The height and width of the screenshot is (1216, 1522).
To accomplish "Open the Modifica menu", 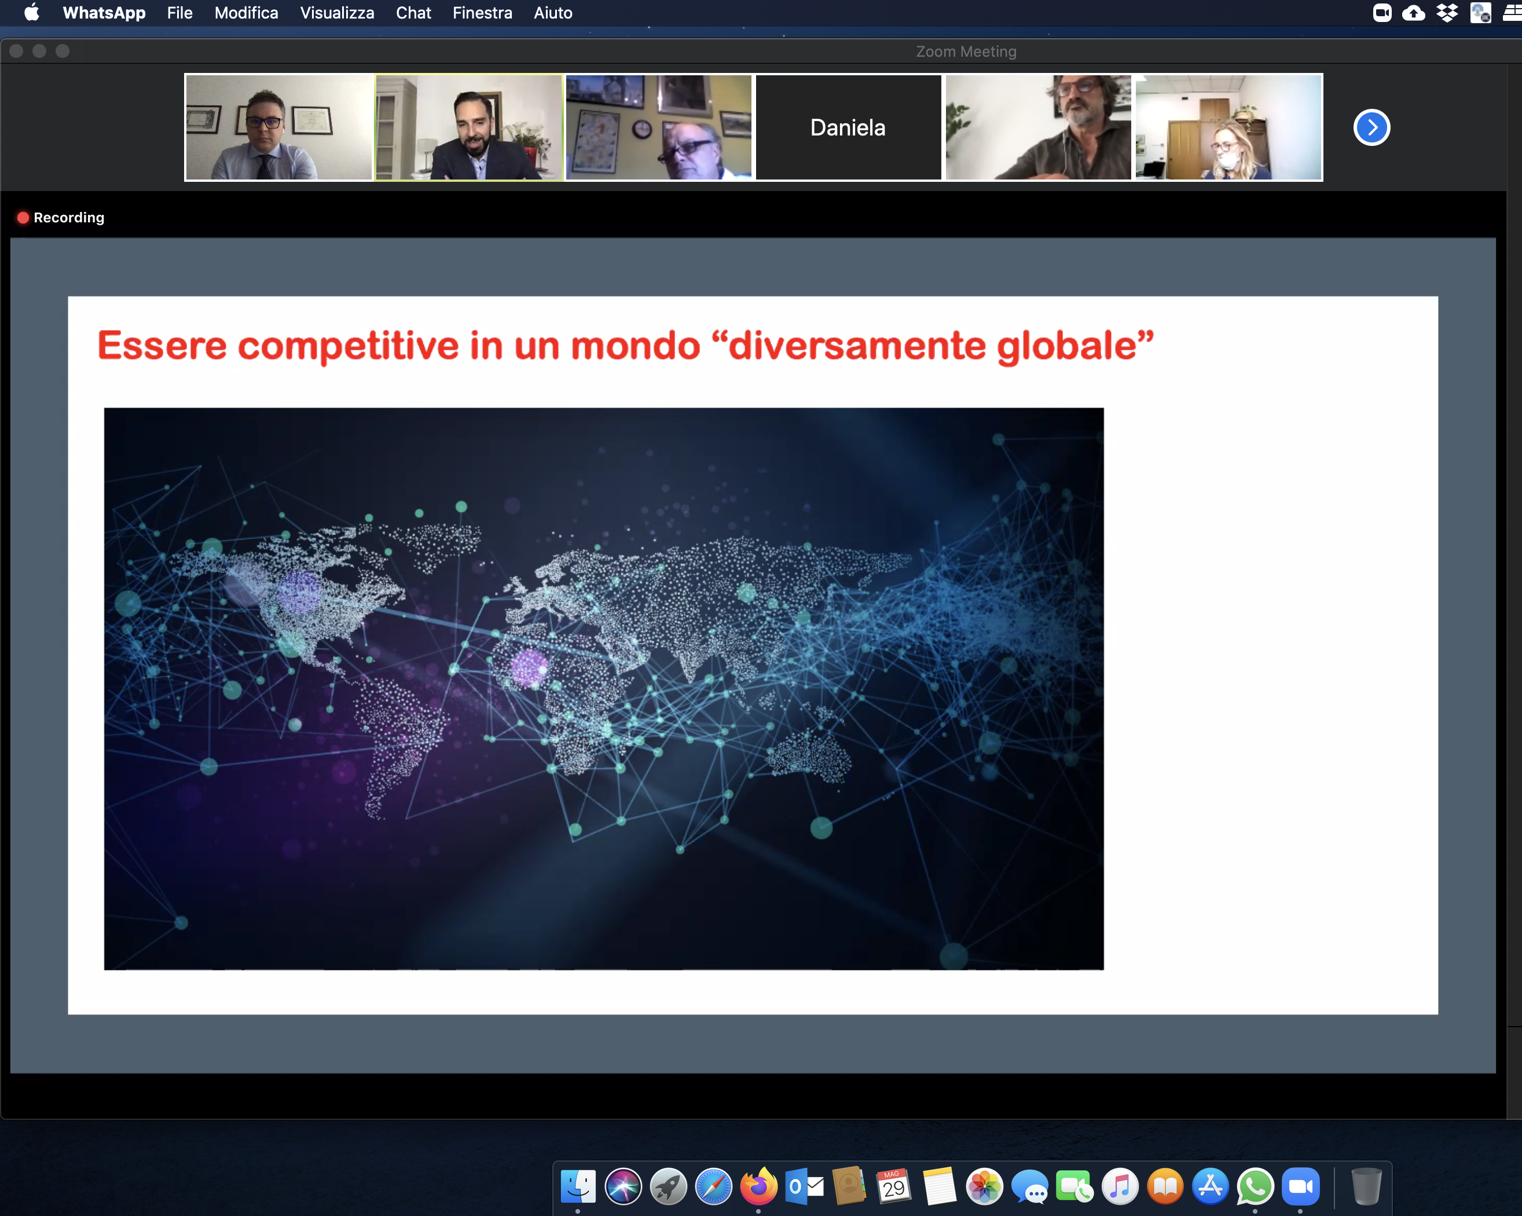I will [x=247, y=13].
